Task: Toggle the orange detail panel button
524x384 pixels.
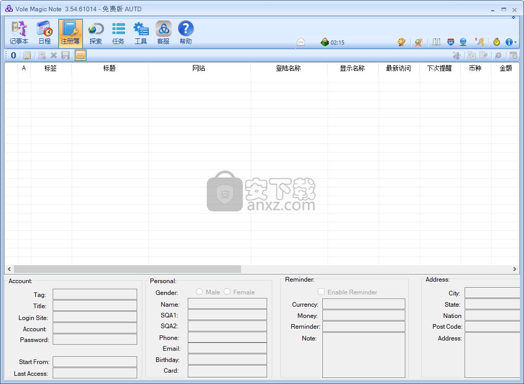Action: 80,55
